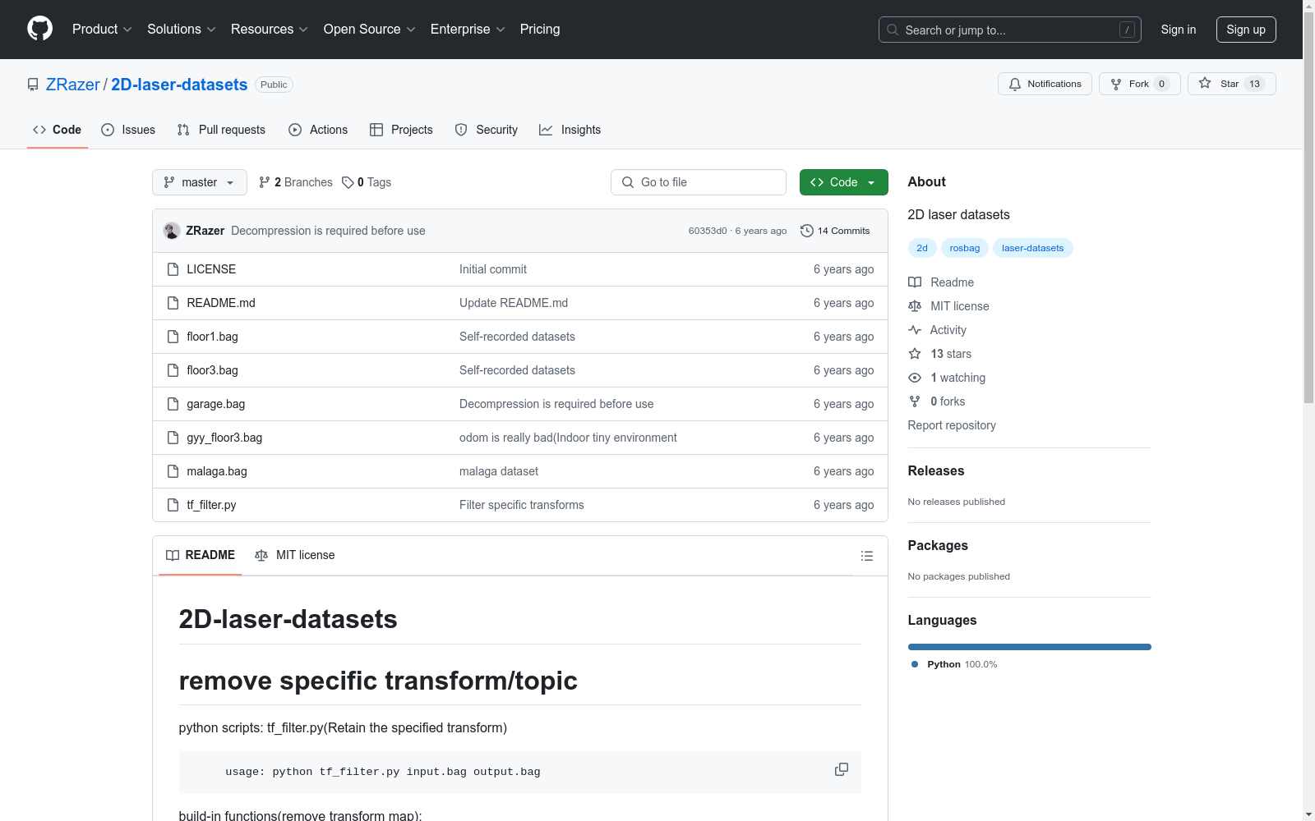Click the star icon beside 13 stars

(915, 354)
